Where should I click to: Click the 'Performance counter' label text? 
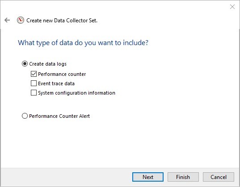[62, 74]
